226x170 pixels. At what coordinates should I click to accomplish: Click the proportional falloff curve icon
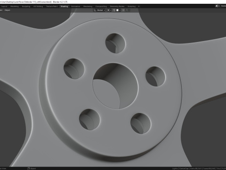click(127, 10)
